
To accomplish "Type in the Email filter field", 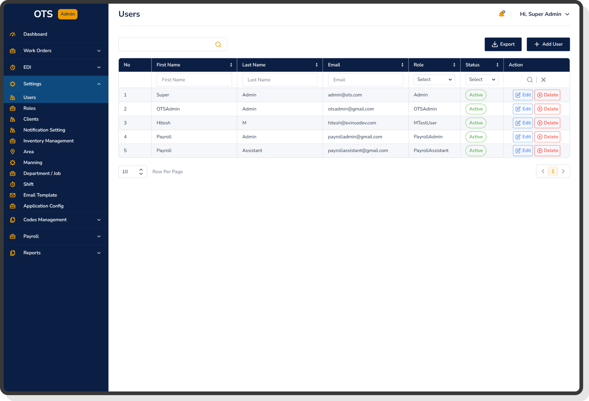I will [365, 80].
